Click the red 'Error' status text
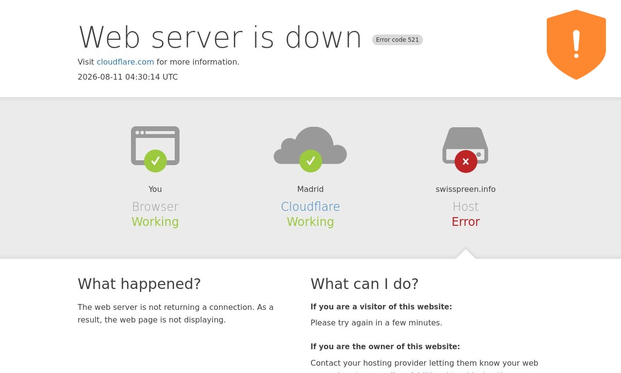This screenshot has width=621, height=373. click(466, 222)
